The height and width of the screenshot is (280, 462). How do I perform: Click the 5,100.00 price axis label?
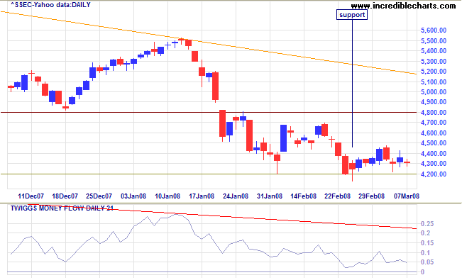[x=434, y=82]
